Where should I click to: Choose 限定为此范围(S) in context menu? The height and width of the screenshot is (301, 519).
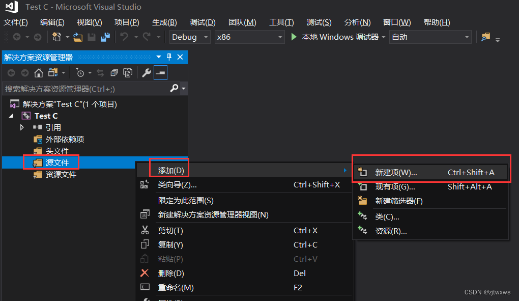(x=244, y=200)
